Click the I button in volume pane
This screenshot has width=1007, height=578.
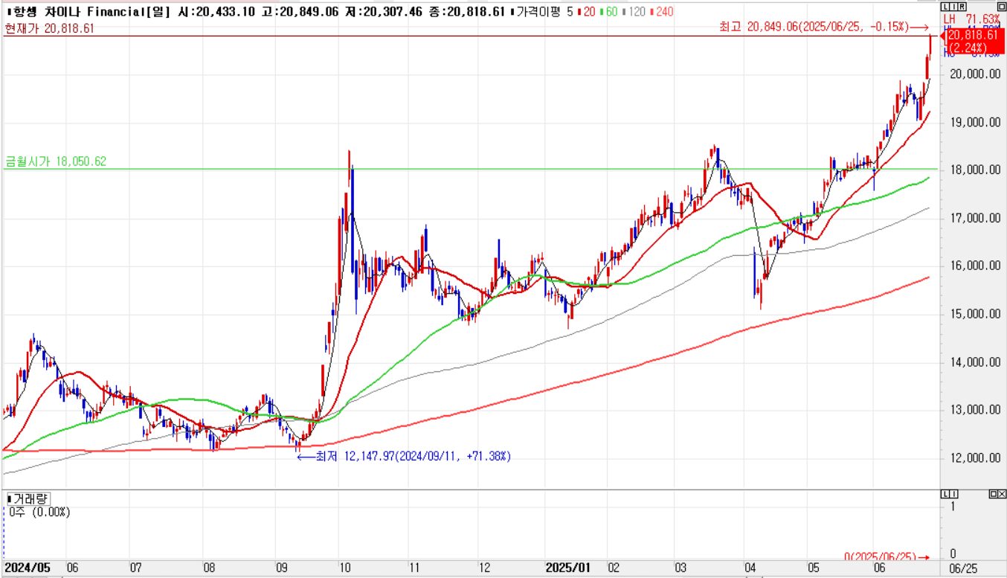coord(953,495)
